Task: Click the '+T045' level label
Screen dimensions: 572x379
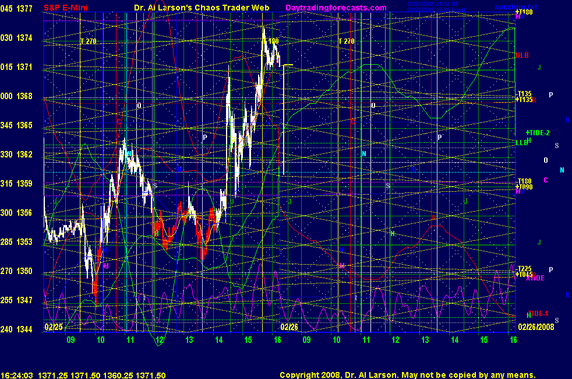Action: click(524, 274)
